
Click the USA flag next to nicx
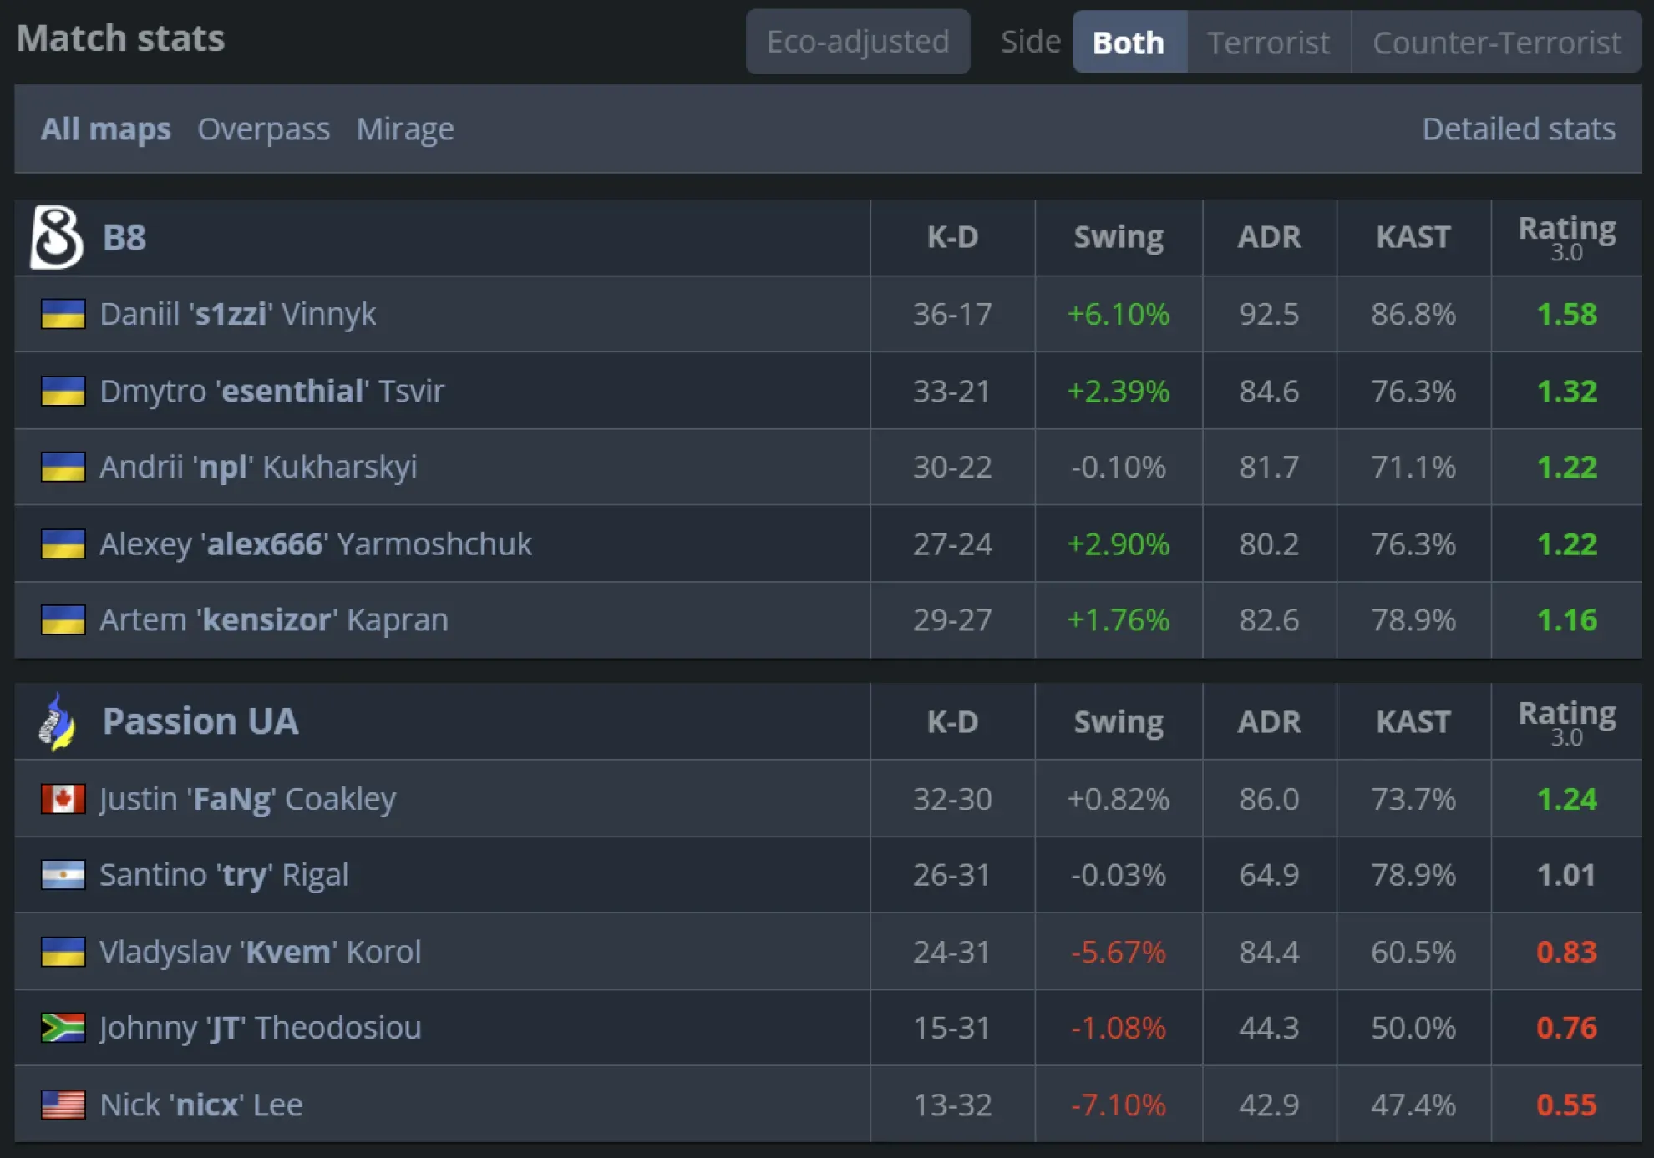click(x=63, y=1104)
